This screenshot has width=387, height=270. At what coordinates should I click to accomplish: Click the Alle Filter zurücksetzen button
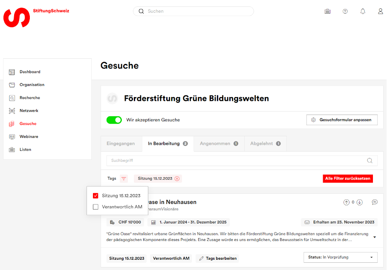click(x=347, y=178)
